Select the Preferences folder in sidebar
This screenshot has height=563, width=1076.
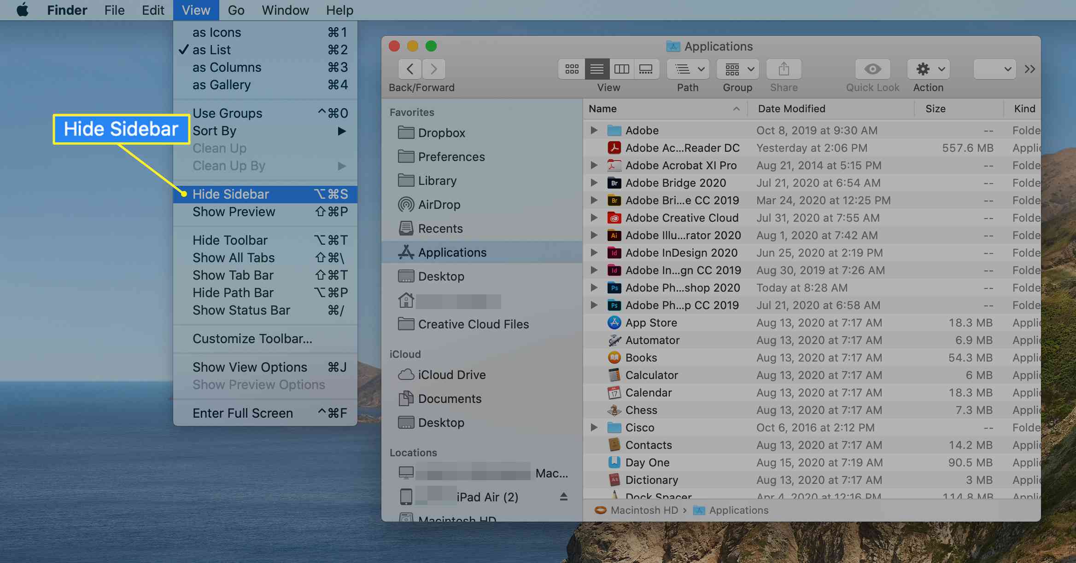482,157
